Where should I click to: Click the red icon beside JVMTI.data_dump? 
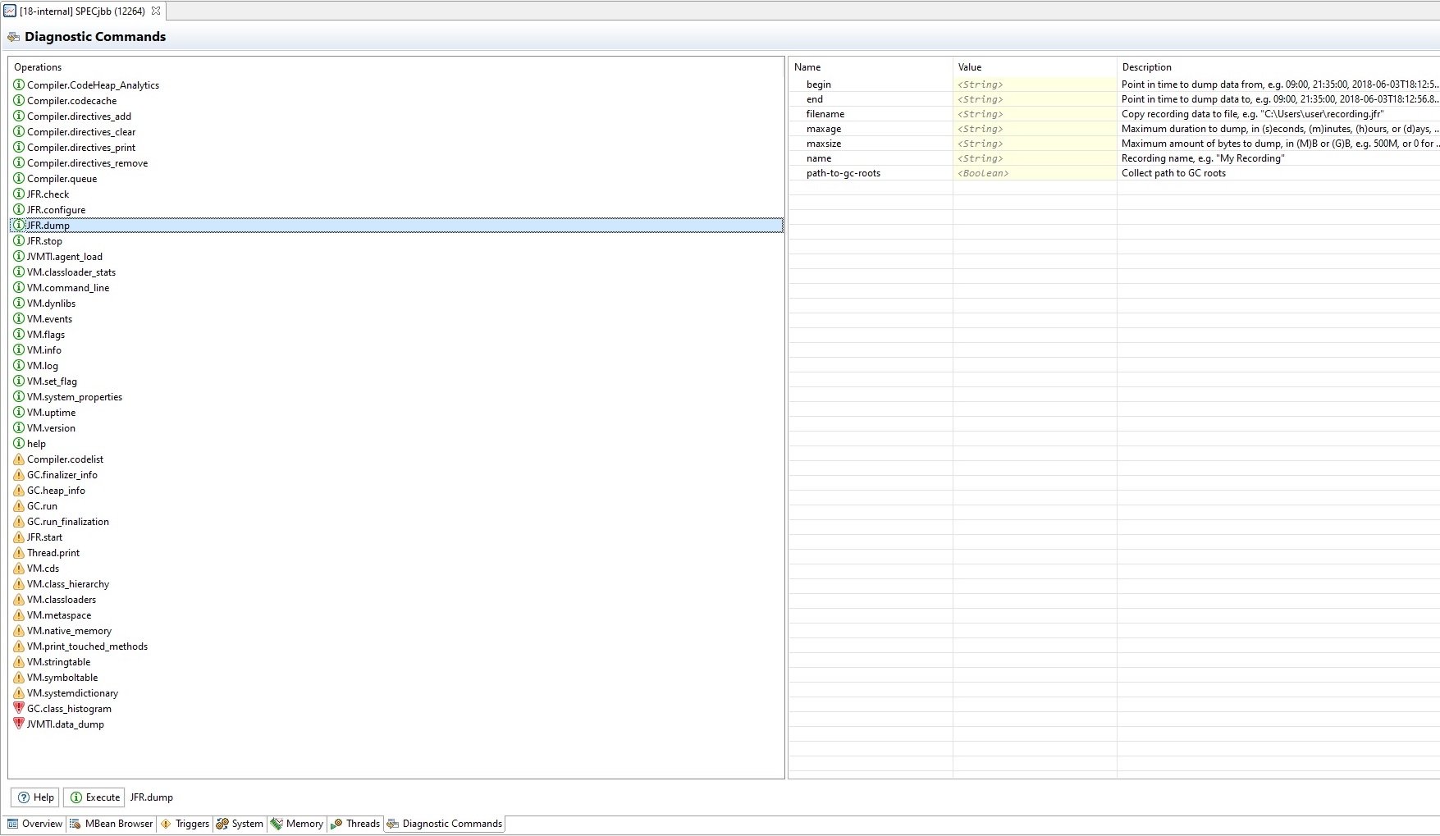(x=19, y=724)
